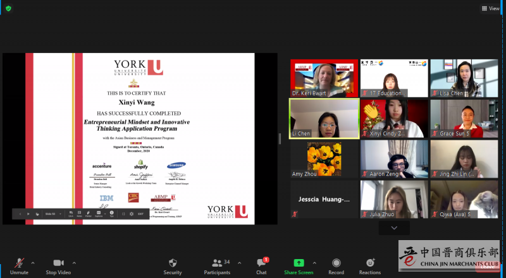
Task: Show more participants with down chevron
Action: 394,227
